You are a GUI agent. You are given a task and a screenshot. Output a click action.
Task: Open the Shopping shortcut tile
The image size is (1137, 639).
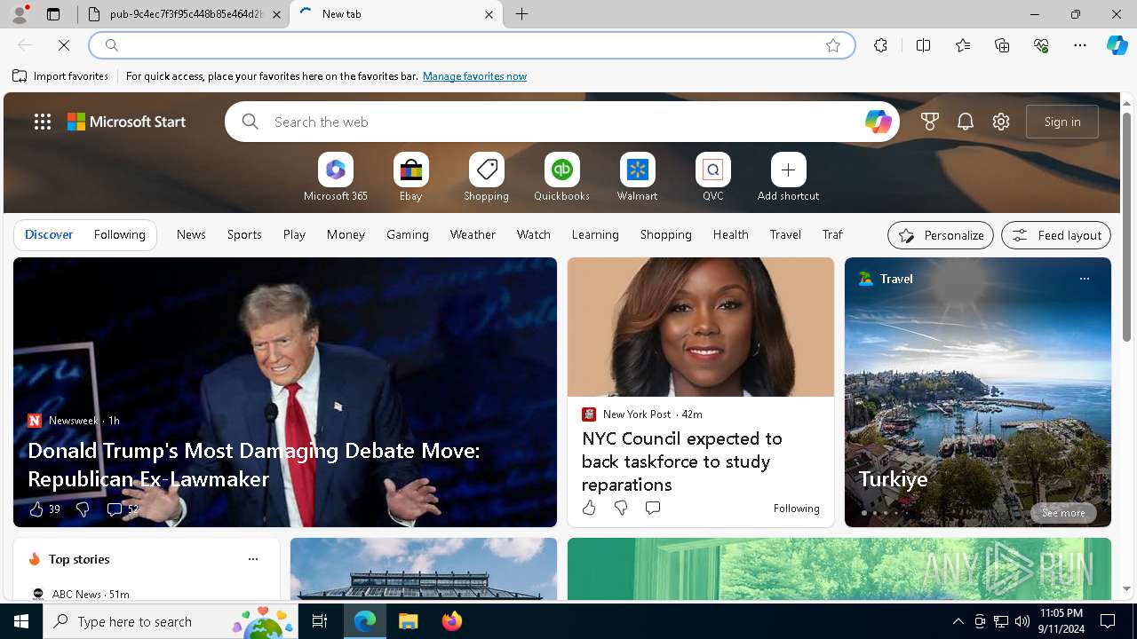tap(486, 177)
